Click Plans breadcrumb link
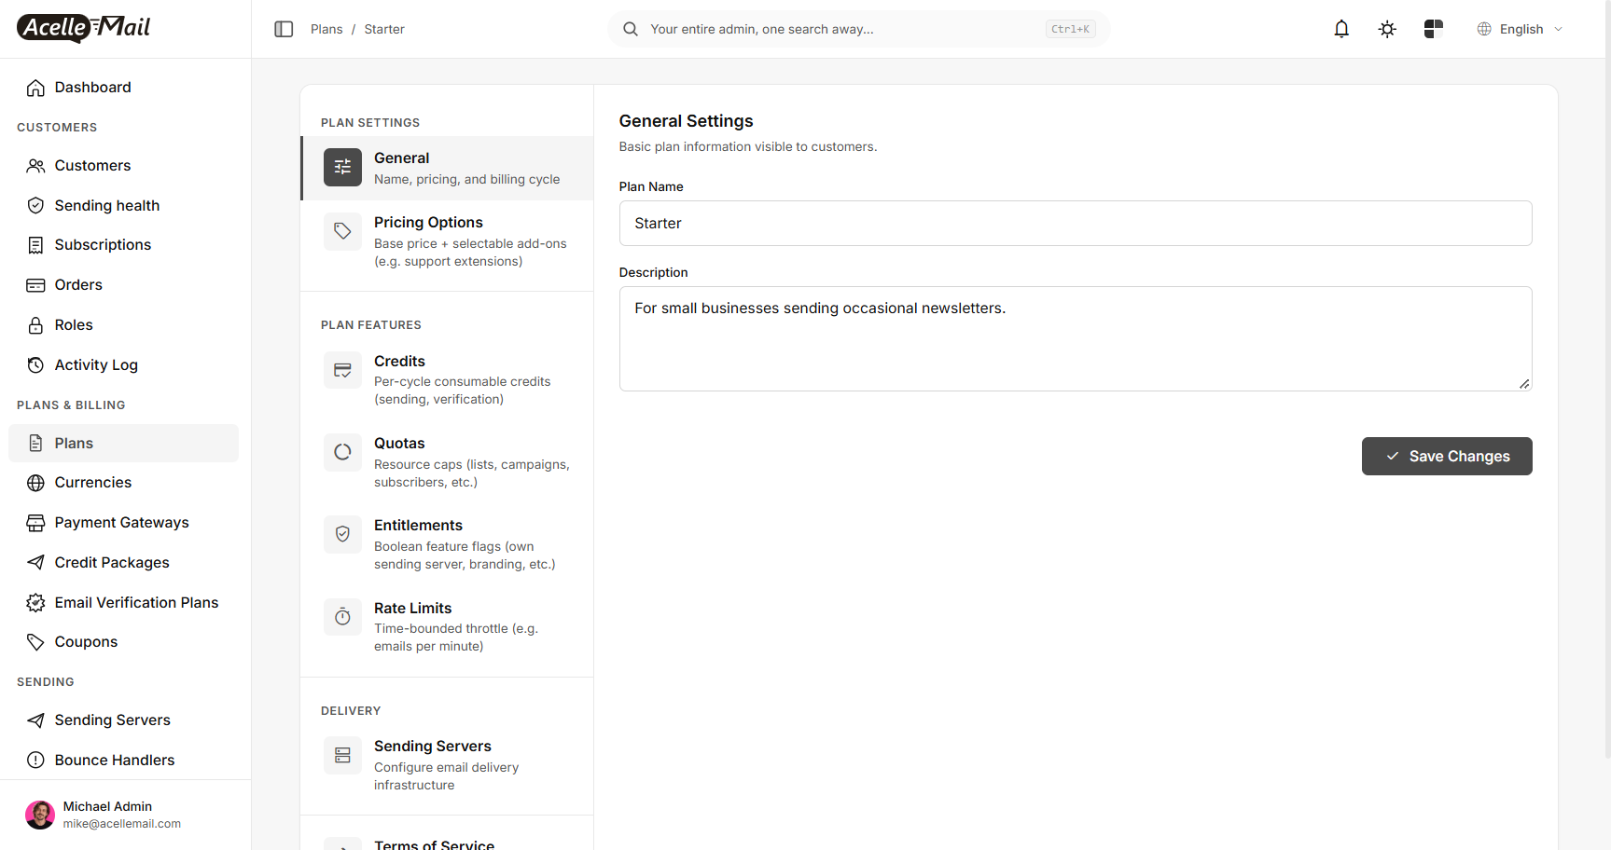Viewport: 1611px width, 850px height. click(326, 29)
